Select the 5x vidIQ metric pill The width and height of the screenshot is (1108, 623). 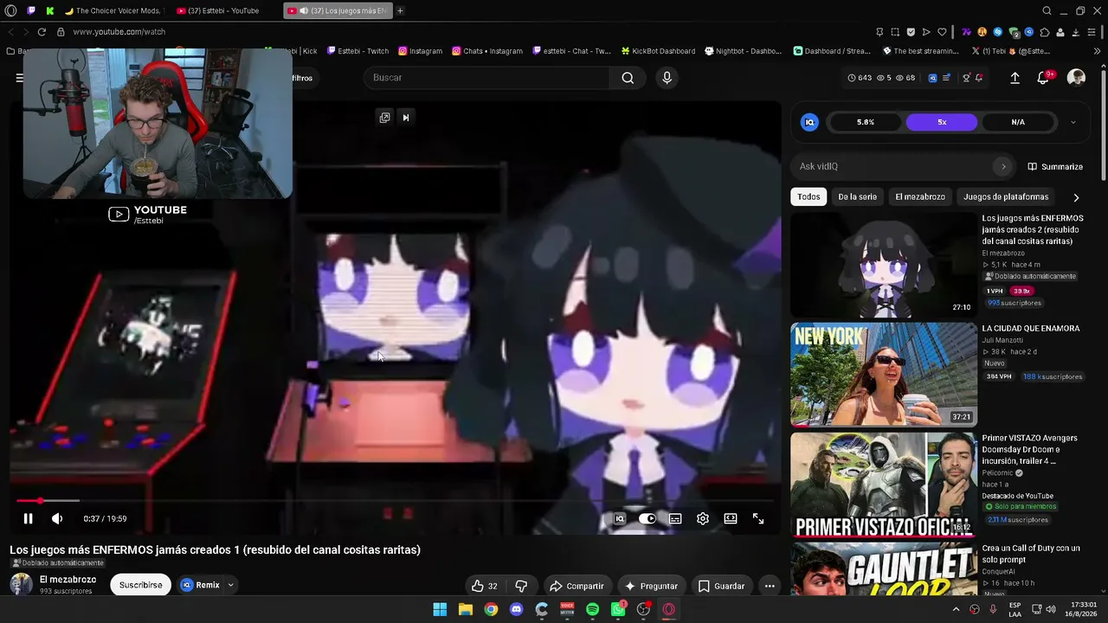pyautogui.click(x=942, y=122)
